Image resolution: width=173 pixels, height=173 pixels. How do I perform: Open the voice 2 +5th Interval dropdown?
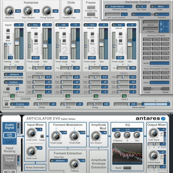pos(62,25)
